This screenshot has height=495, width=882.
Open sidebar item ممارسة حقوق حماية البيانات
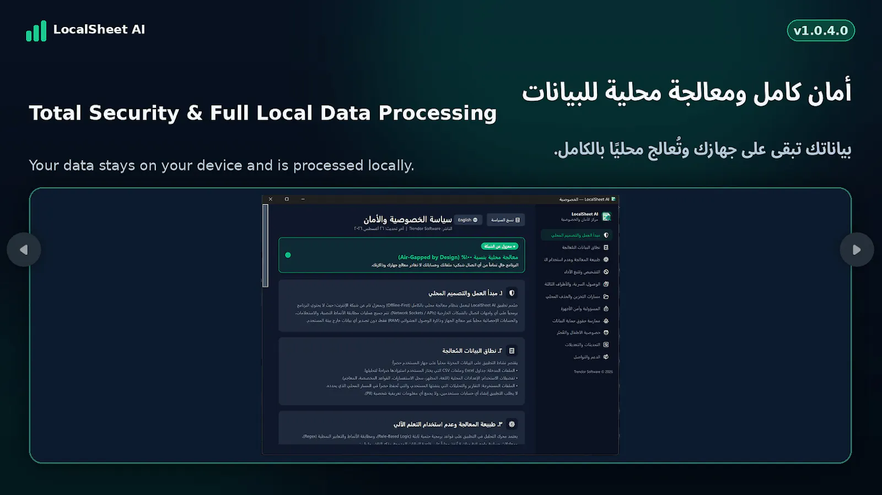[577, 320]
